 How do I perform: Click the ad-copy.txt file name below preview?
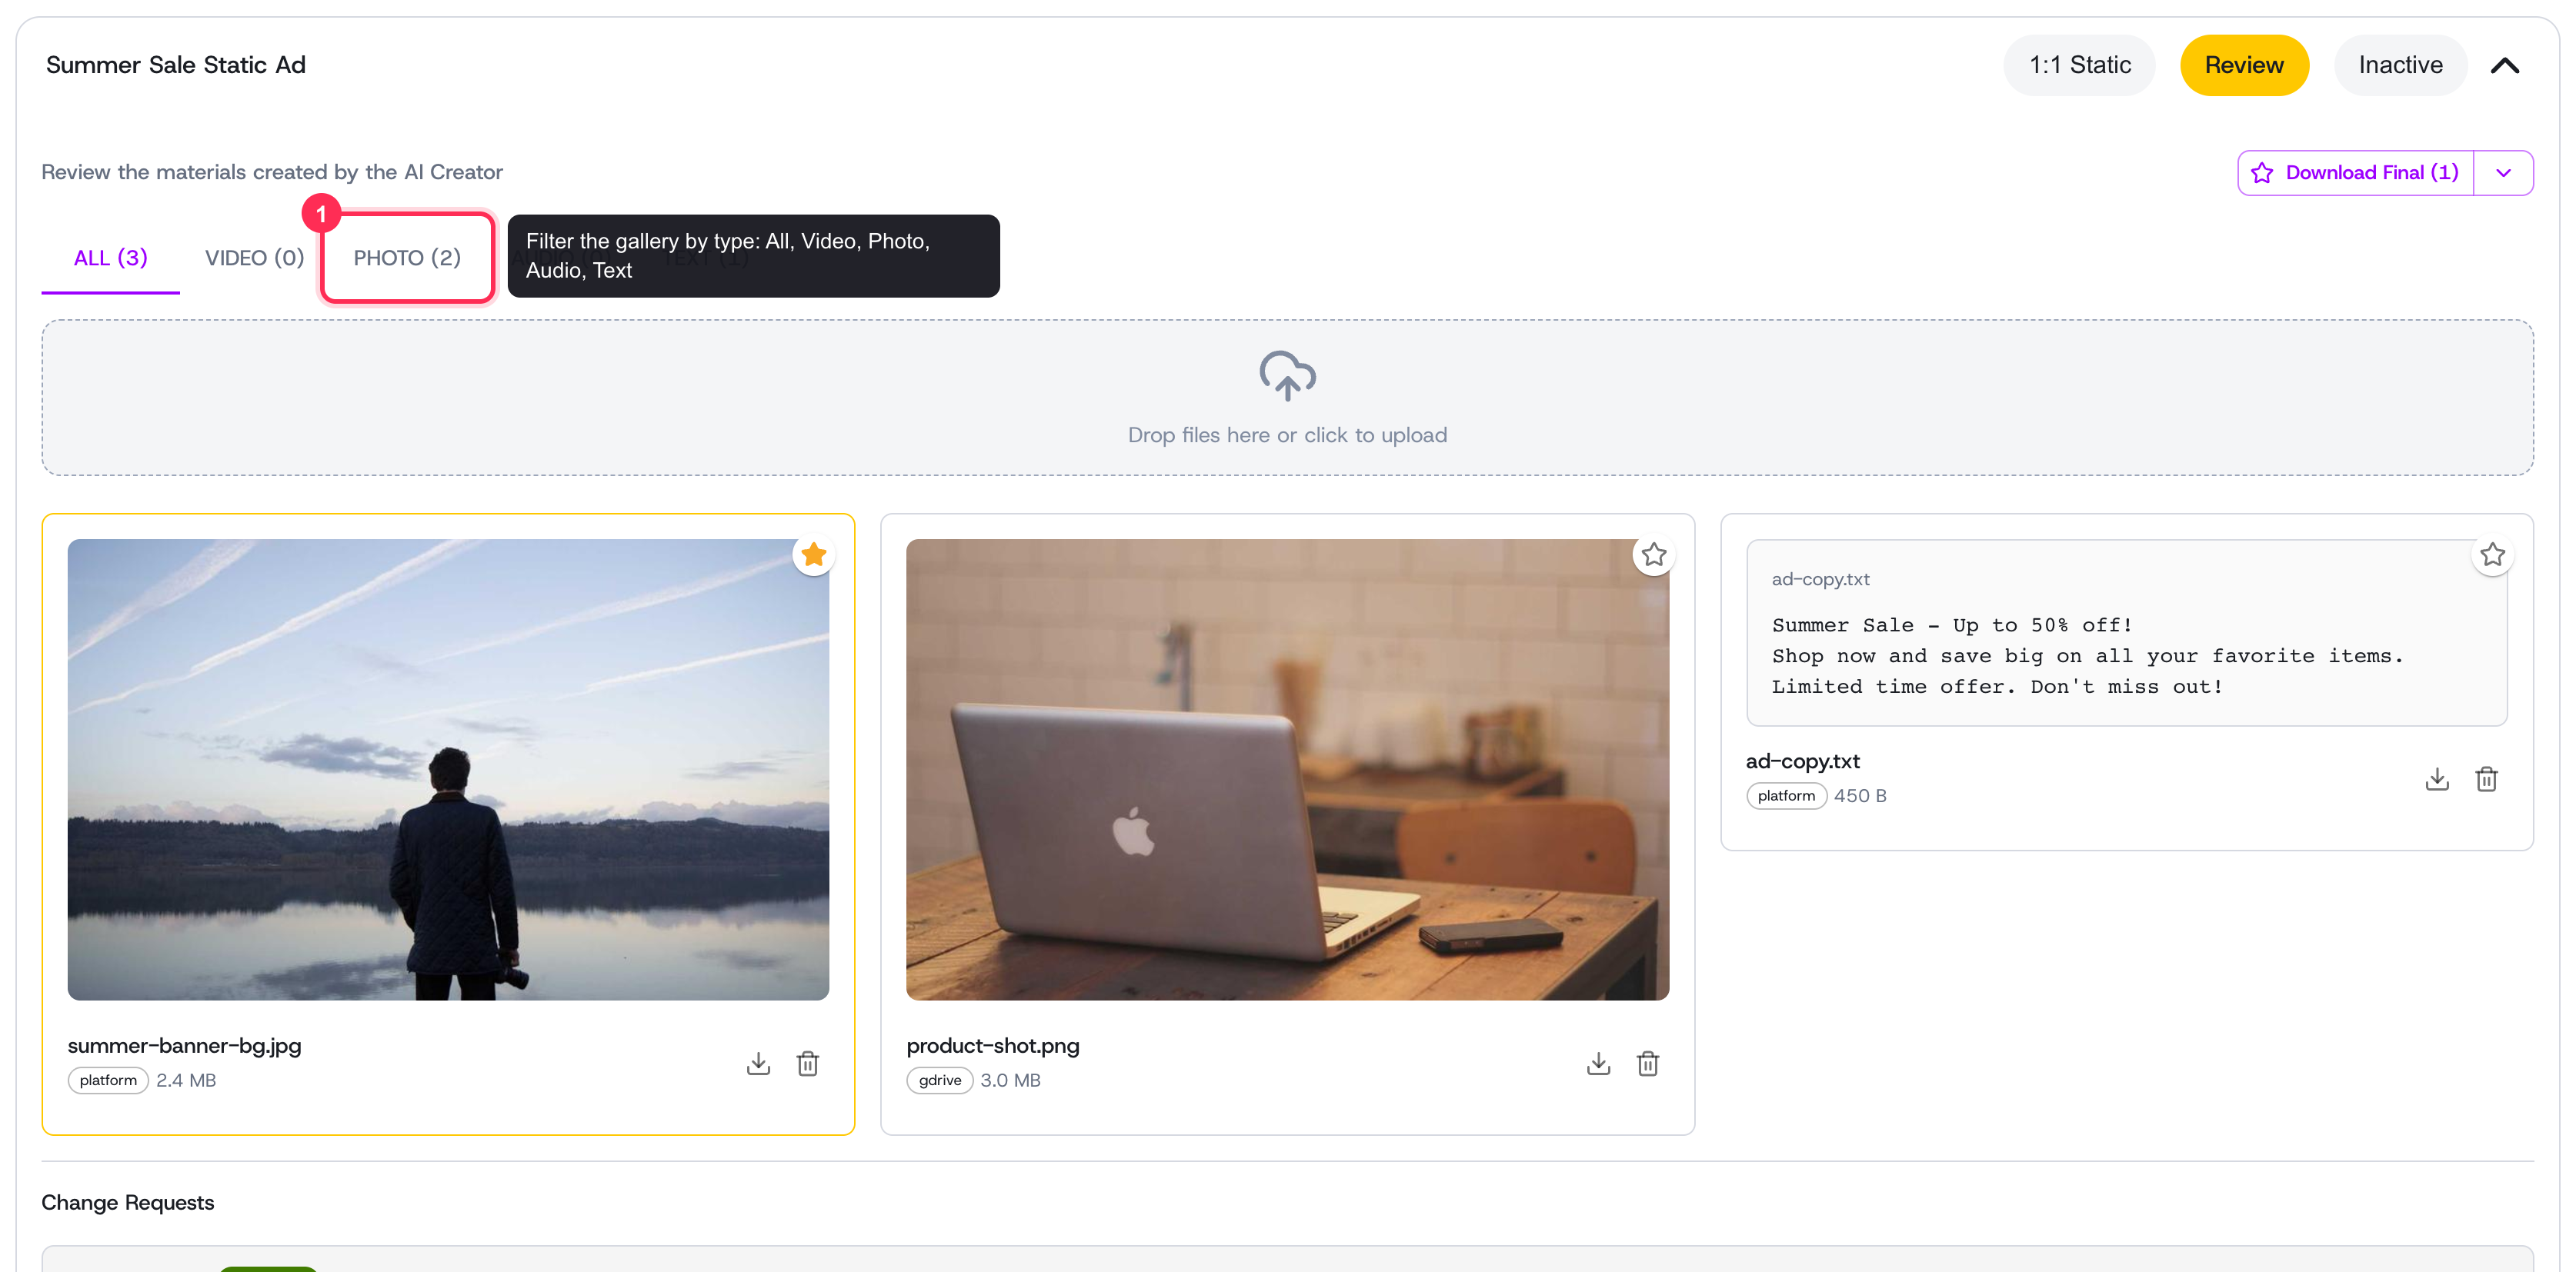pos(1802,761)
